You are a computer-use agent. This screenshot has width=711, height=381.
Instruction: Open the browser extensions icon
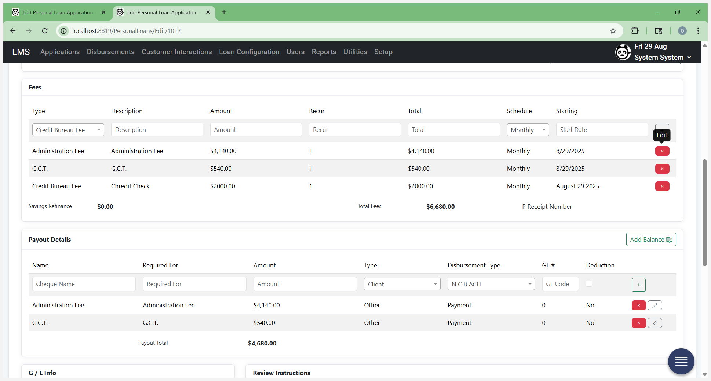[635, 31]
